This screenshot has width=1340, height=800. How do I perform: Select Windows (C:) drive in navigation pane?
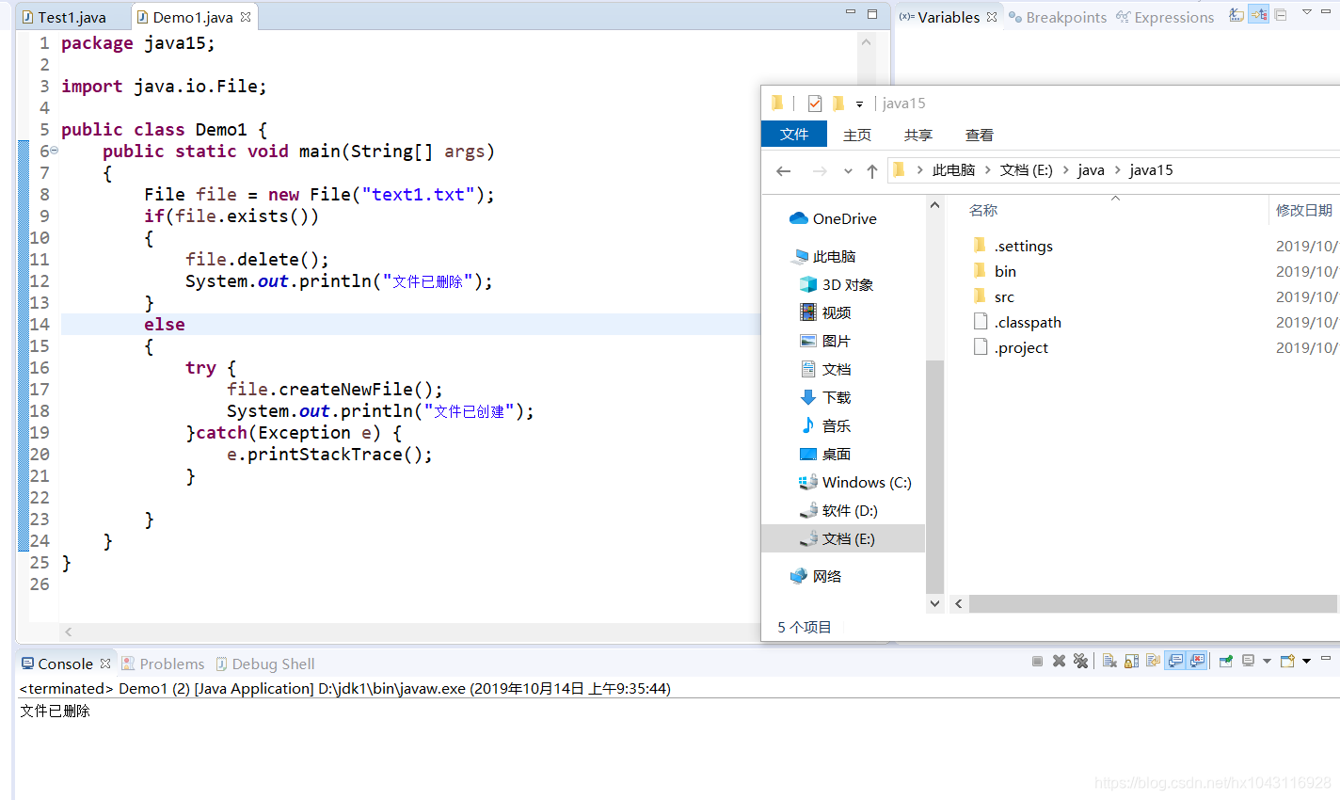coord(855,482)
